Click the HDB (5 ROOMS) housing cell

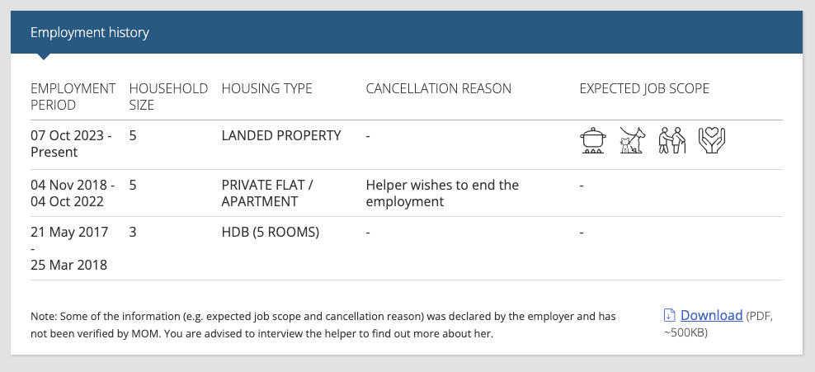[x=271, y=233]
